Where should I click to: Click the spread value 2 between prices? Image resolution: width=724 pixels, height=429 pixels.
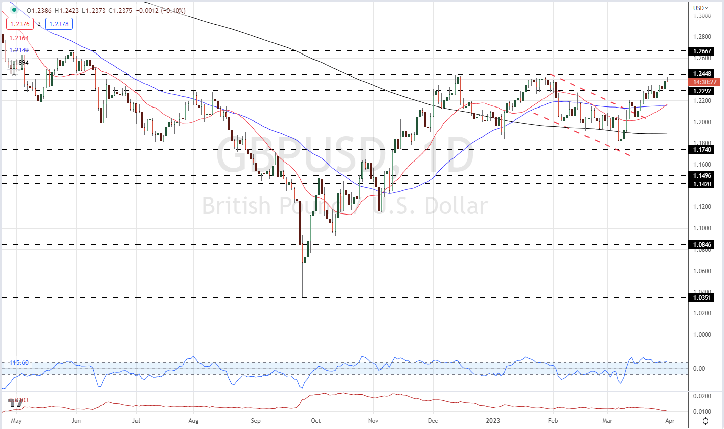click(x=39, y=24)
